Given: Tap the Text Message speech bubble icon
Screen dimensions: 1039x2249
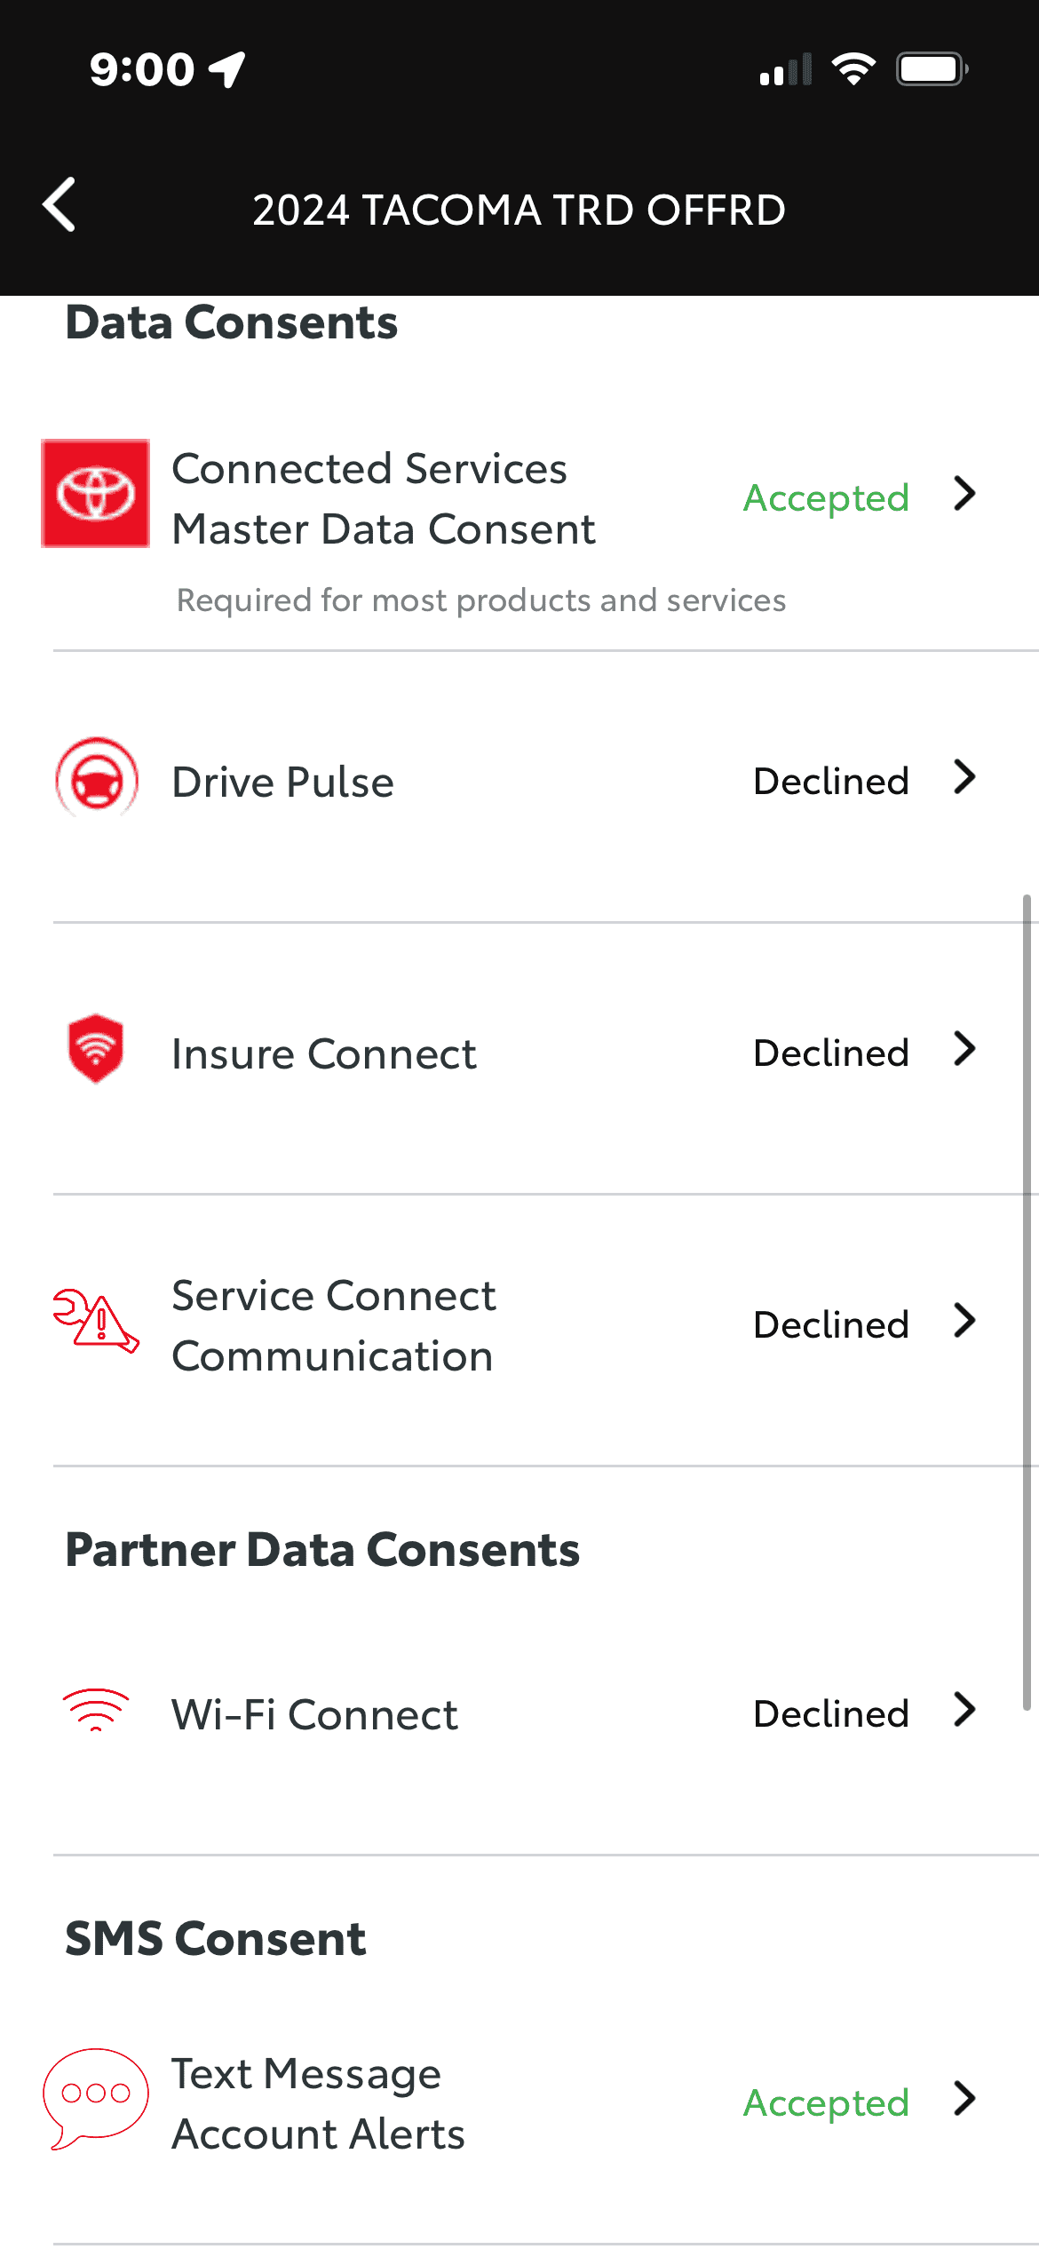Looking at the screenshot, I should coord(95,2098).
